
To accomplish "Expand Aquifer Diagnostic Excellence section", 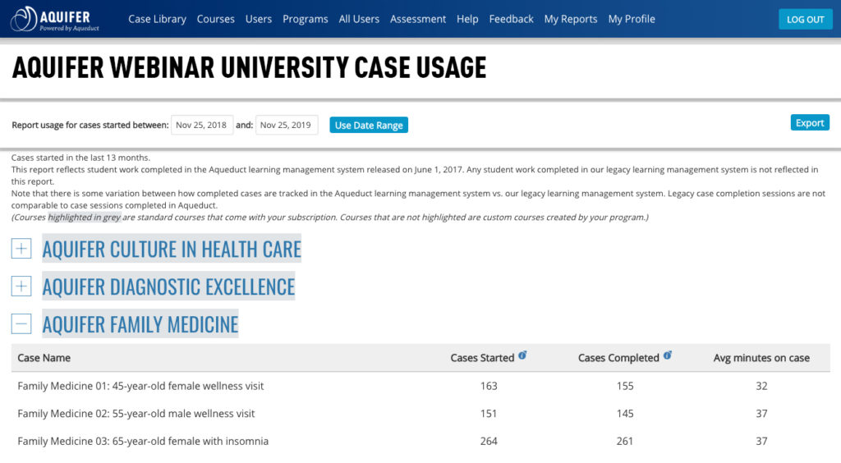I will [21, 287].
